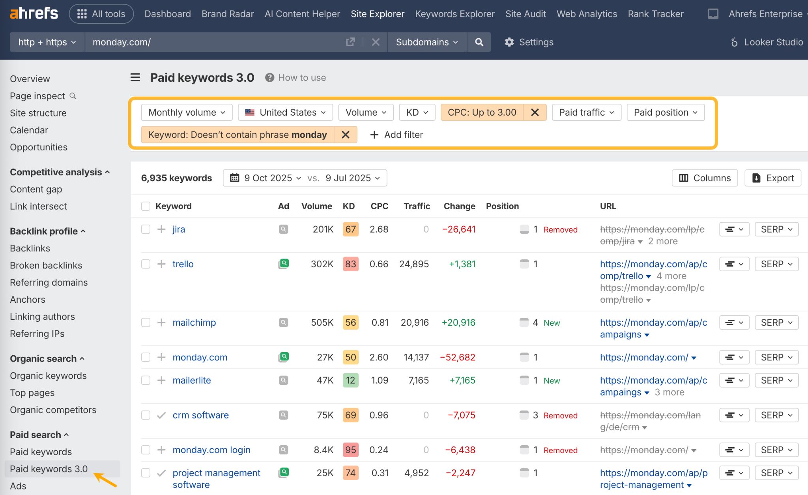
Task: Open monday.com URL in new tab icon
Action: [x=350, y=42]
